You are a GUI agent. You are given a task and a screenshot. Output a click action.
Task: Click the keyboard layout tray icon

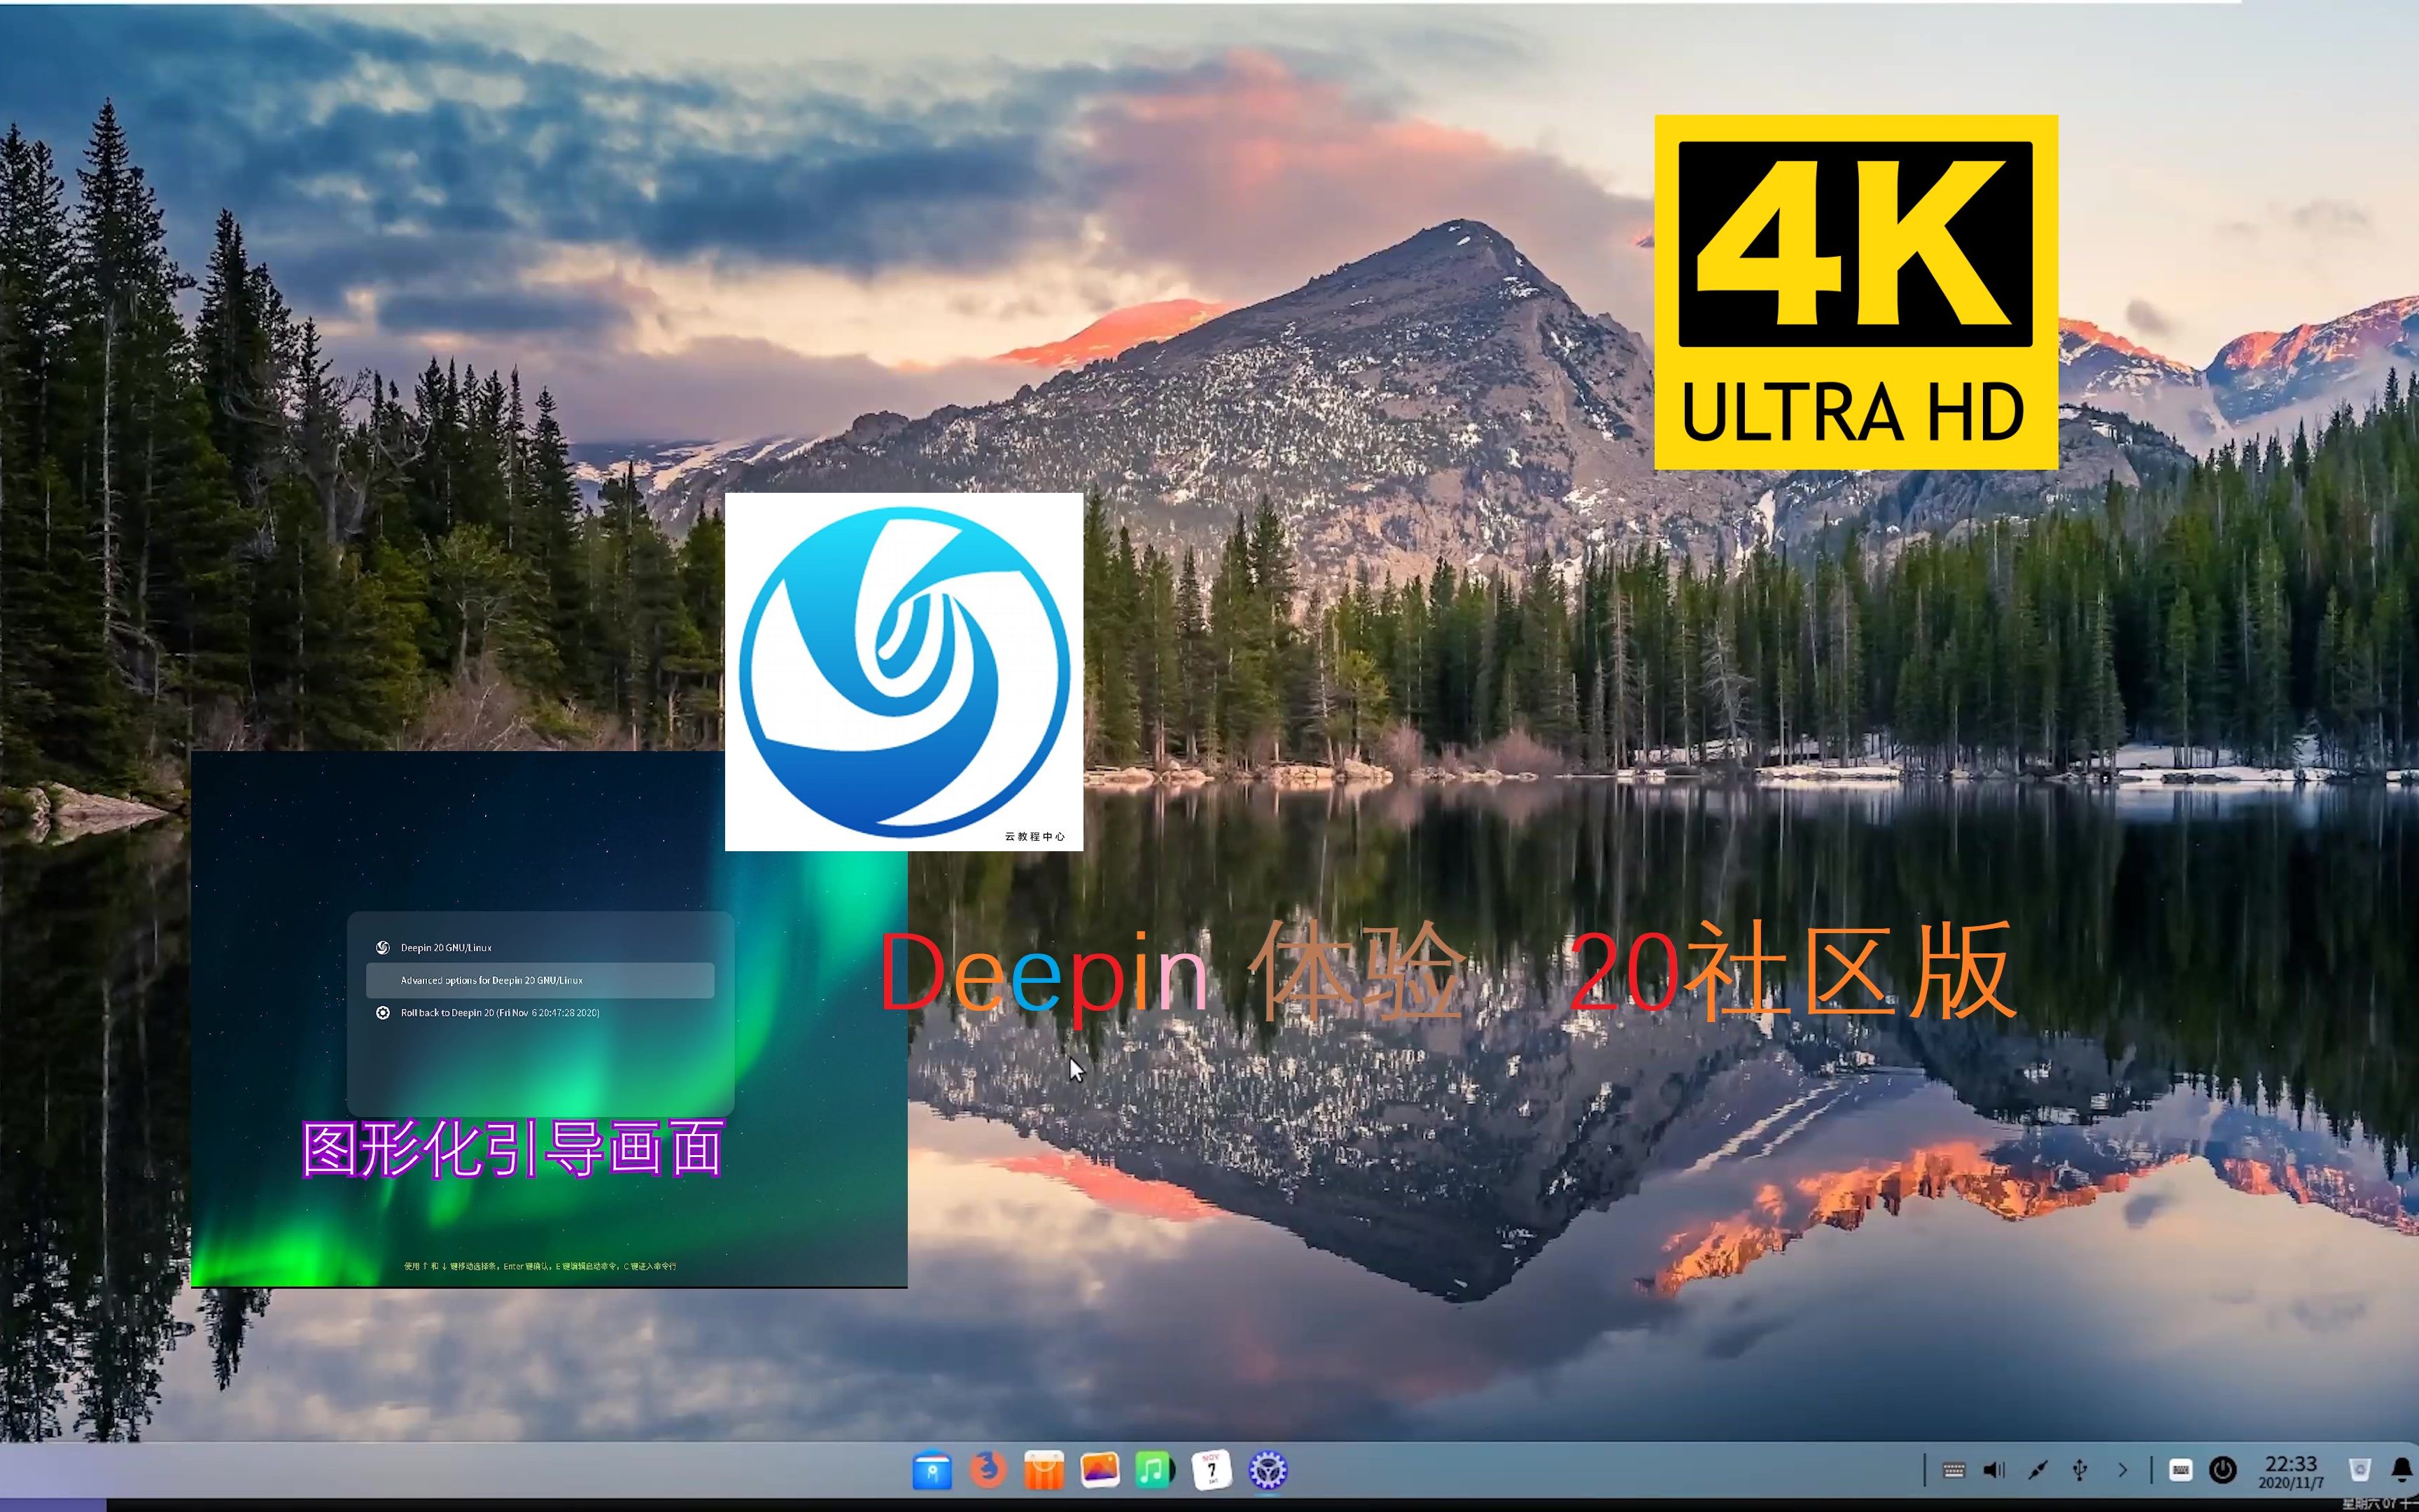point(1954,1470)
